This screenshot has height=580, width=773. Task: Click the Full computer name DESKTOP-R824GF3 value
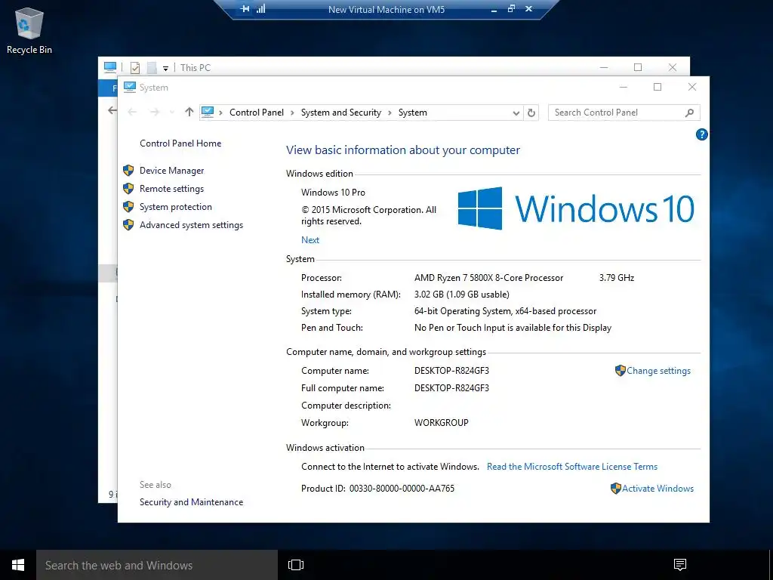[x=451, y=388]
